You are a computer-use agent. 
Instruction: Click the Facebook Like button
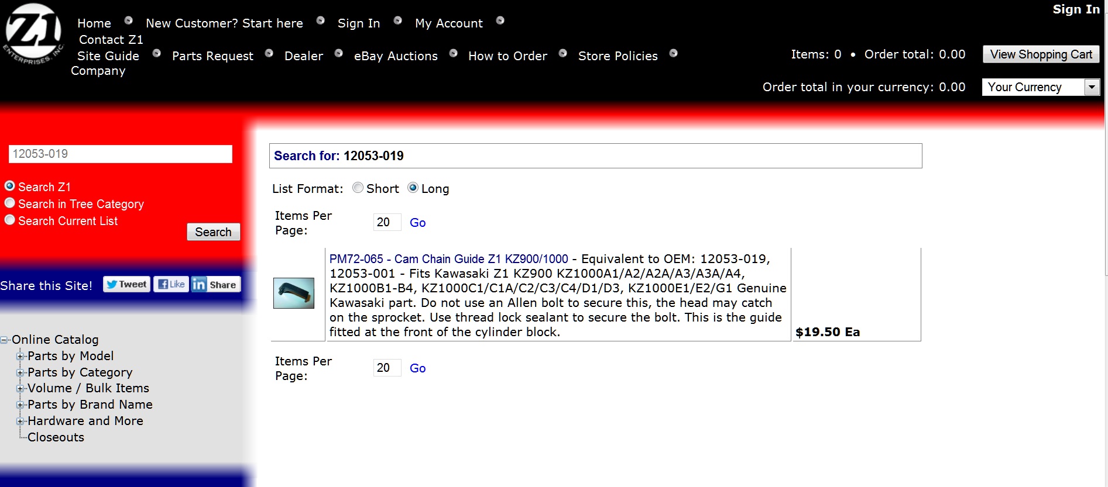(171, 284)
